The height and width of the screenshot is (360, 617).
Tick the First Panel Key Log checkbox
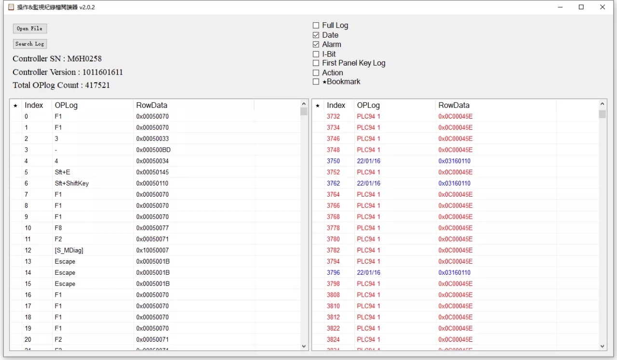point(316,63)
